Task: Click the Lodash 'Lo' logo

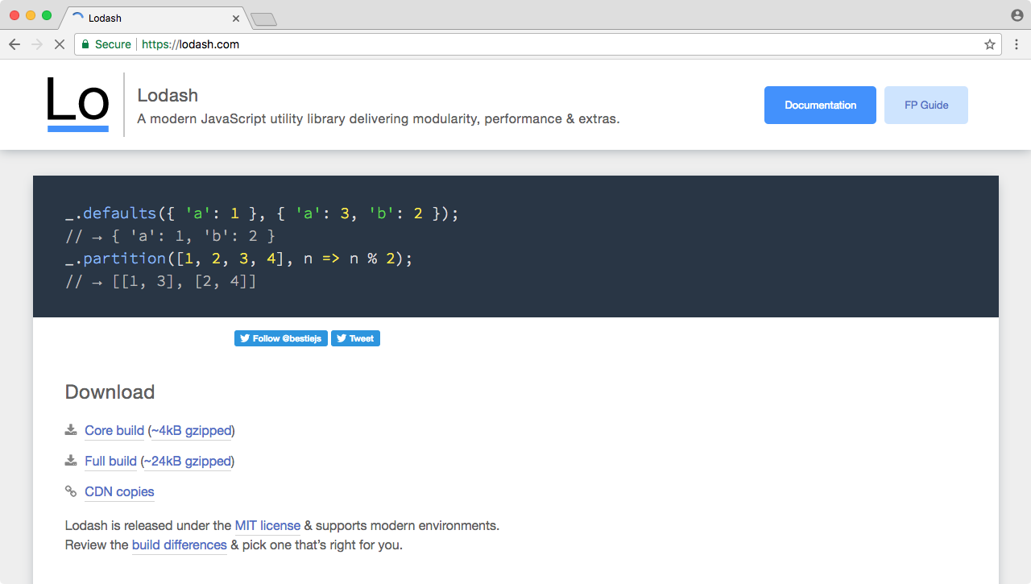Action: [77, 104]
